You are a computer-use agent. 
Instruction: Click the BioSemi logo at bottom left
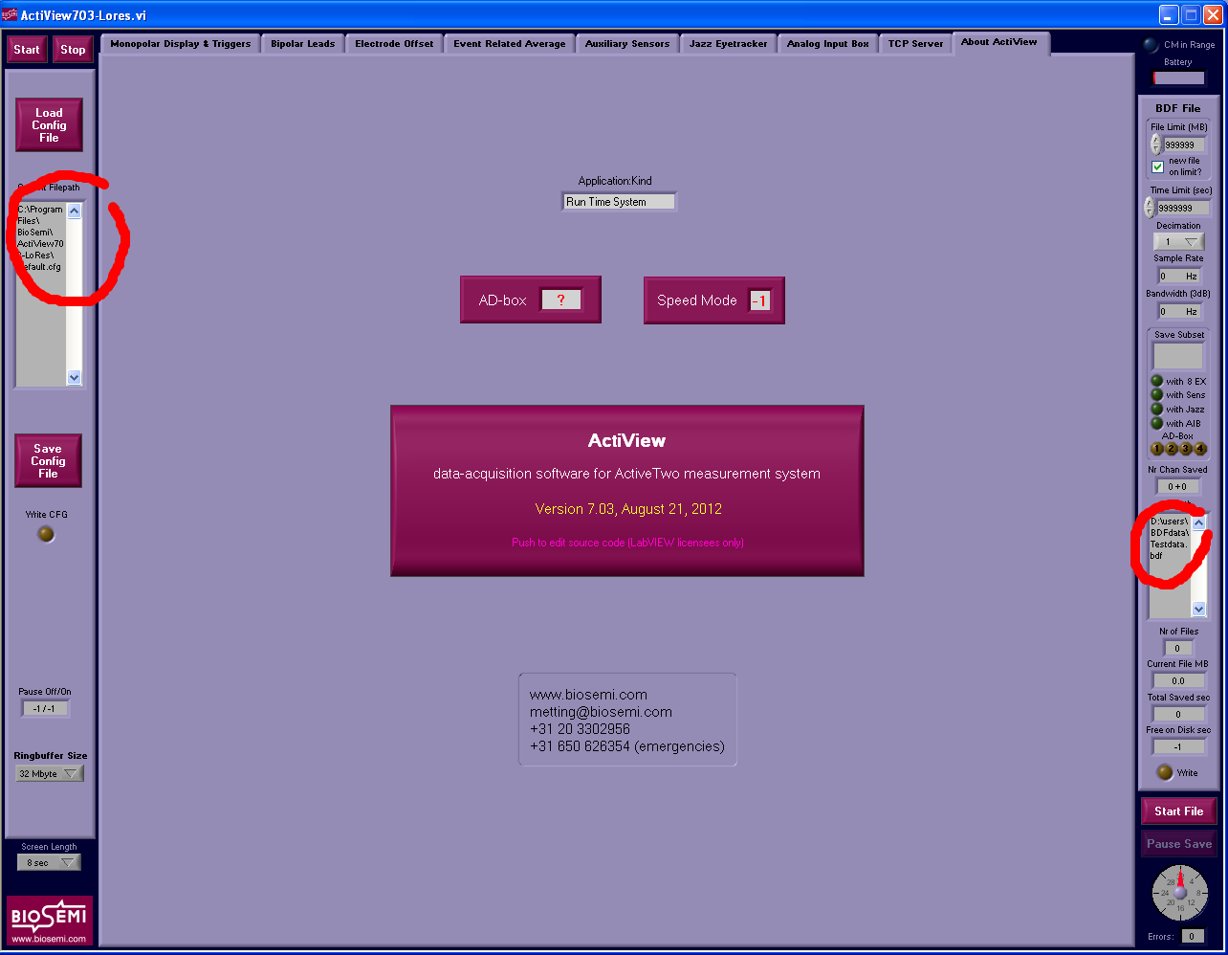pos(50,922)
